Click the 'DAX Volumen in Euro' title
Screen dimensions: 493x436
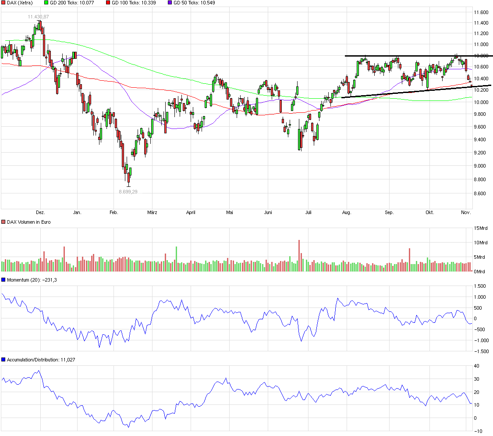click(28, 222)
